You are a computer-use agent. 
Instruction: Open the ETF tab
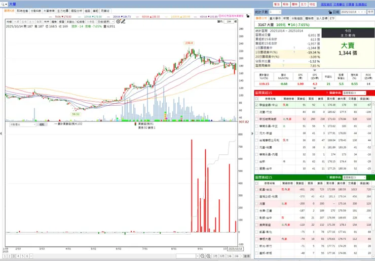point(332,18)
